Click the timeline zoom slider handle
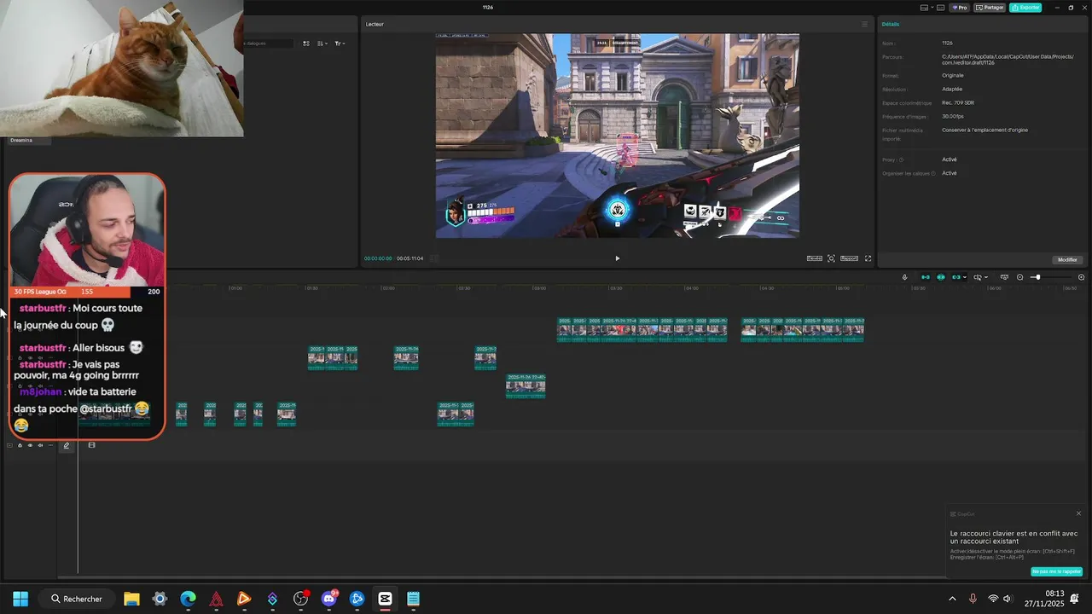 1037,277
